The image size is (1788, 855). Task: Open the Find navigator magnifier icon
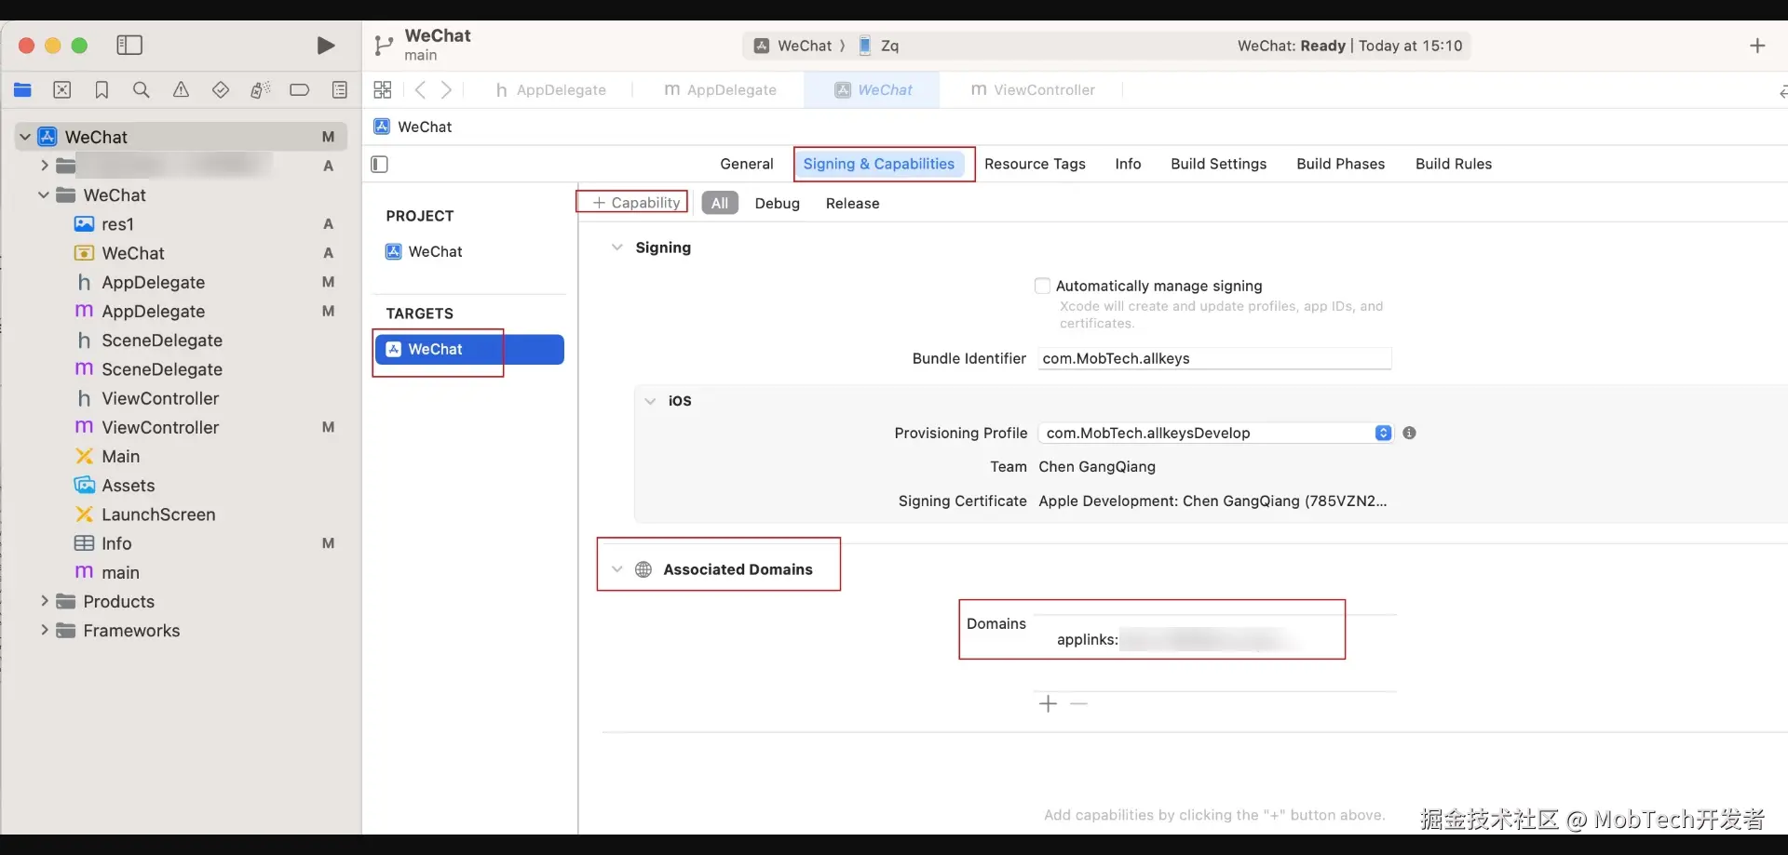[142, 89]
